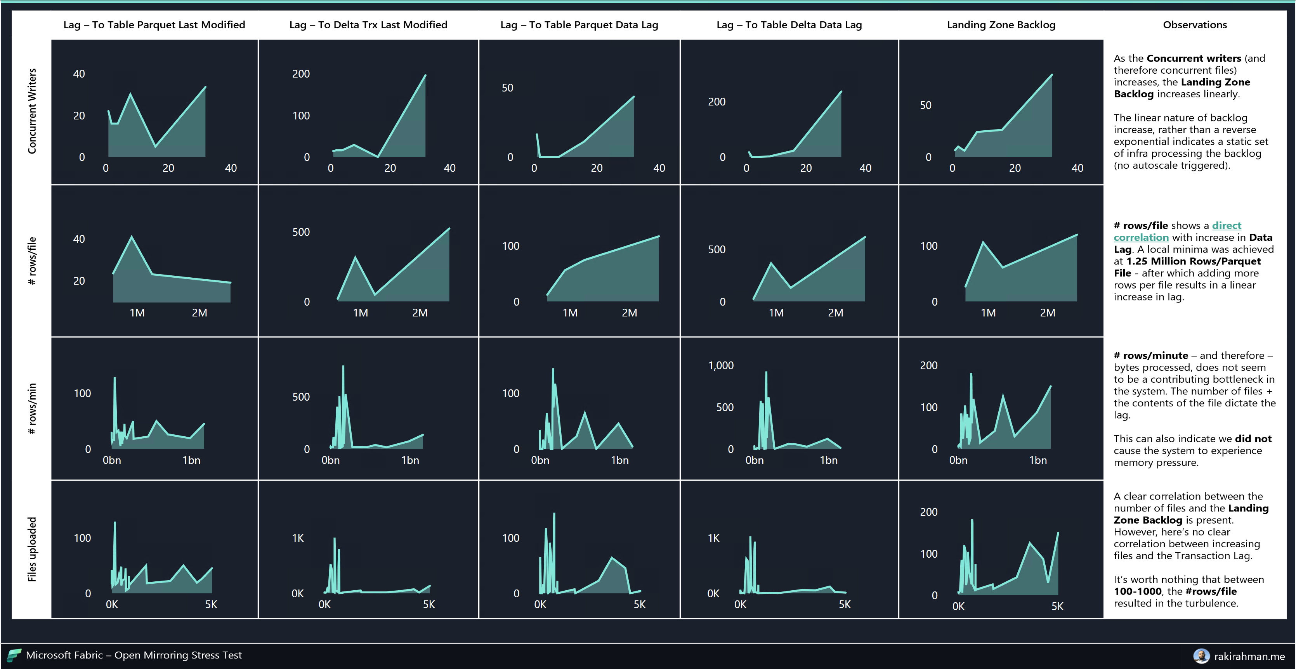Open Concurrent Writers Landing Zone Backlog chart
This screenshot has width=1296, height=669.
[1001, 112]
